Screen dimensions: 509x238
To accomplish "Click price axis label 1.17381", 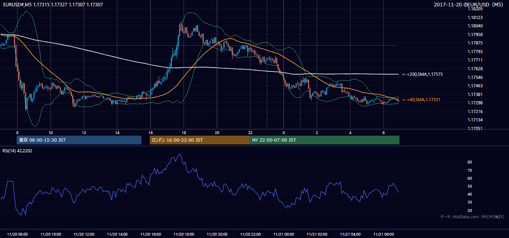I will [x=475, y=94].
